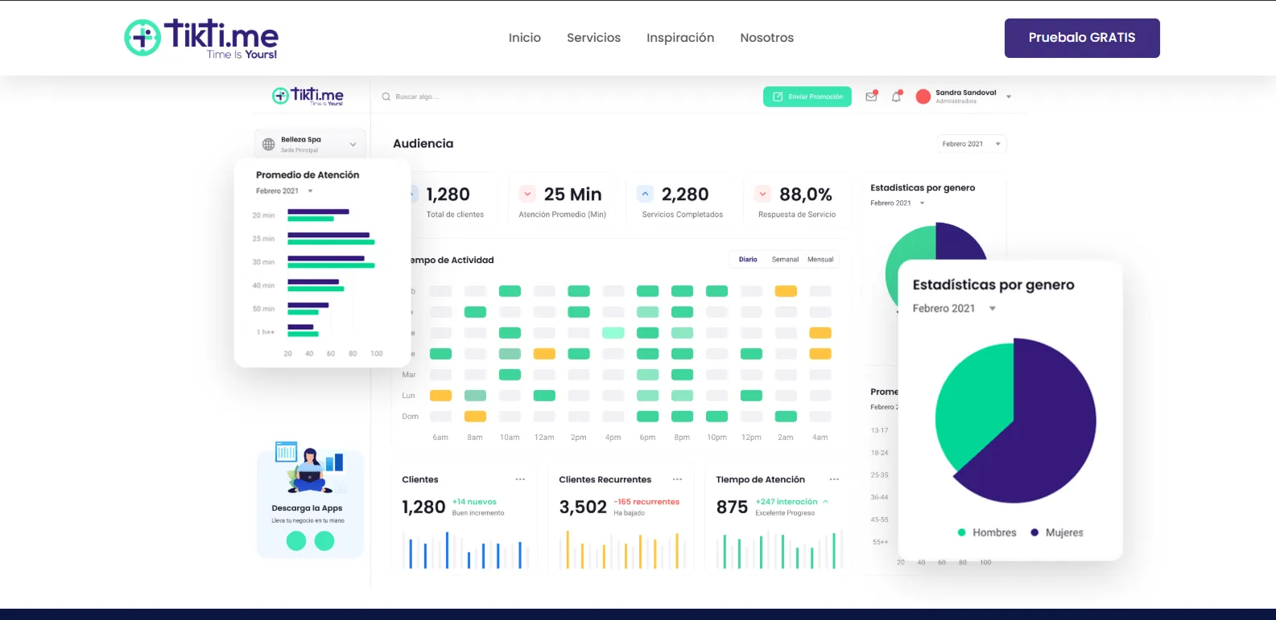Click the blue up-arrow icon beside 2,280
The width and height of the screenshot is (1276, 620).
pyautogui.click(x=645, y=194)
